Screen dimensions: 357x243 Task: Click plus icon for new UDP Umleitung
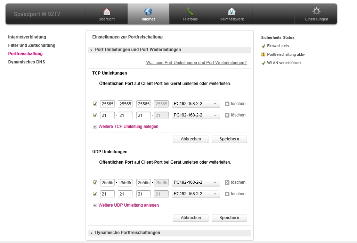click(x=95, y=205)
